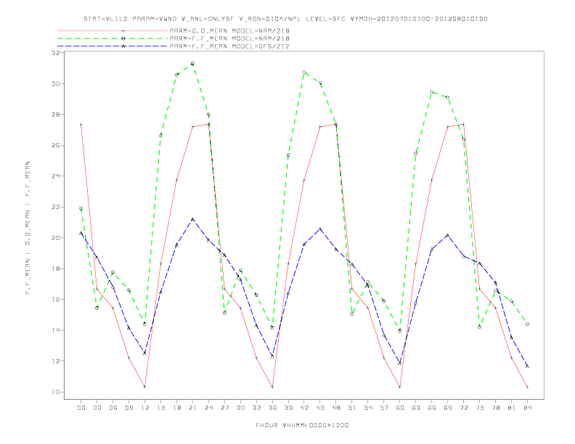The width and height of the screenshot is (575, 444).
Task: Click y-axis tick label 30
Action: [x=56, y=83]
